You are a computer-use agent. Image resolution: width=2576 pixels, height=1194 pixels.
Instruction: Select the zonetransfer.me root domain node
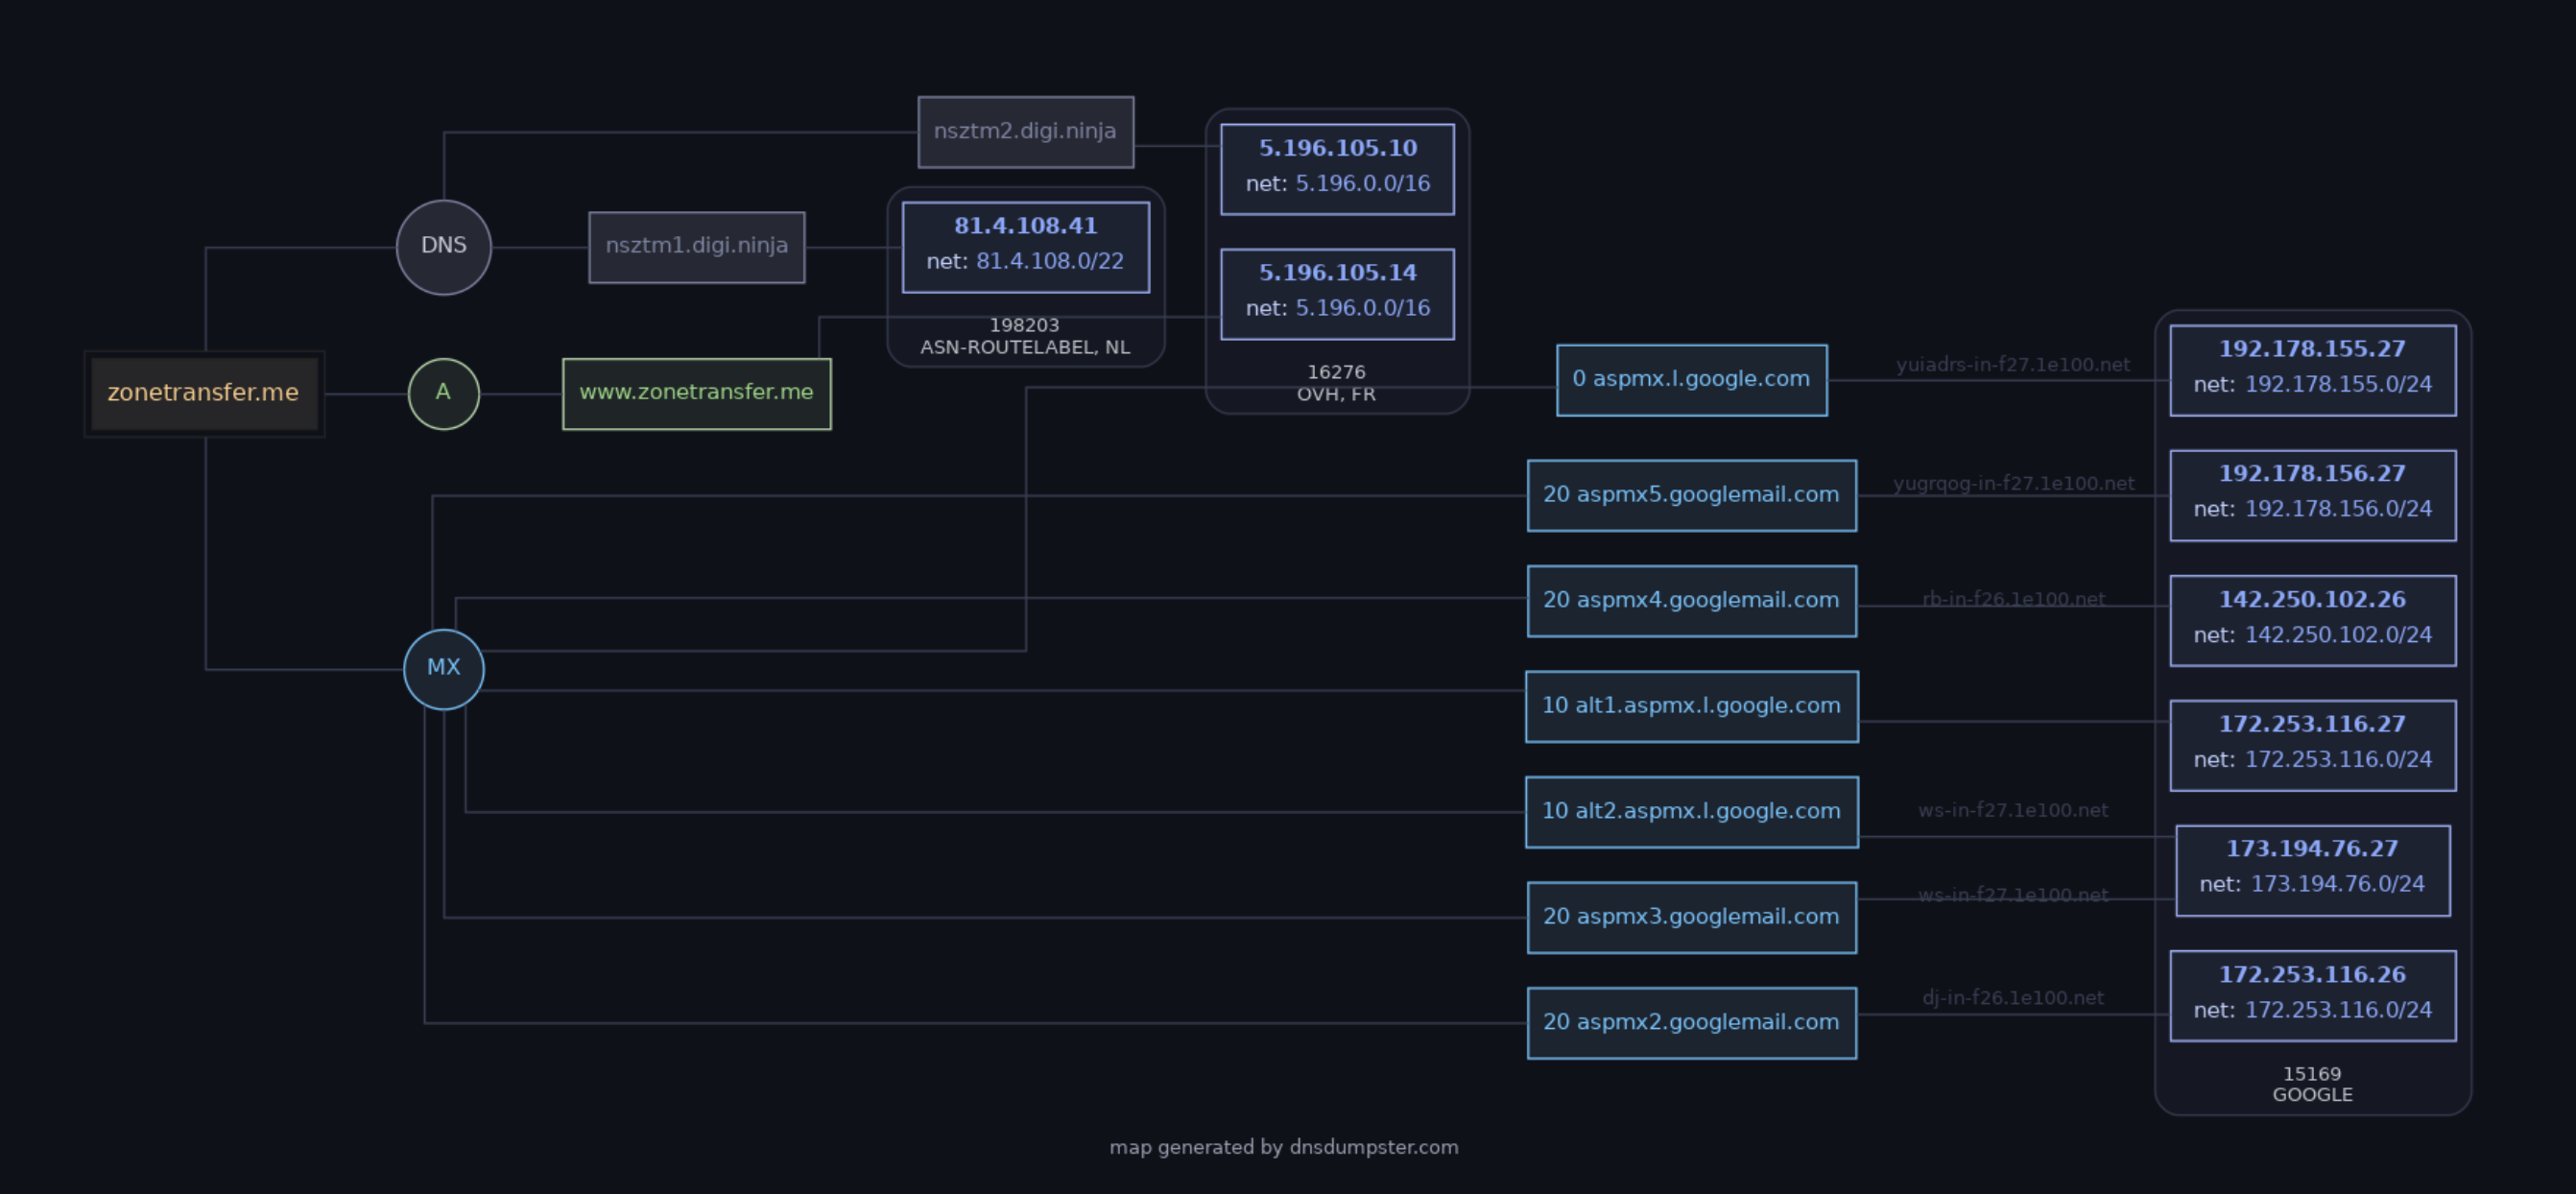tap(204, 393)
